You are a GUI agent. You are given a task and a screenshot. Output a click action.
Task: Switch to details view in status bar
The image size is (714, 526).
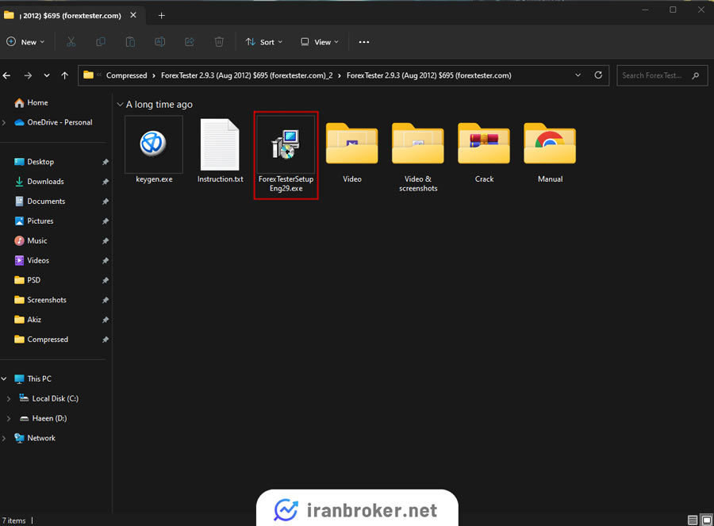(693, 520)
